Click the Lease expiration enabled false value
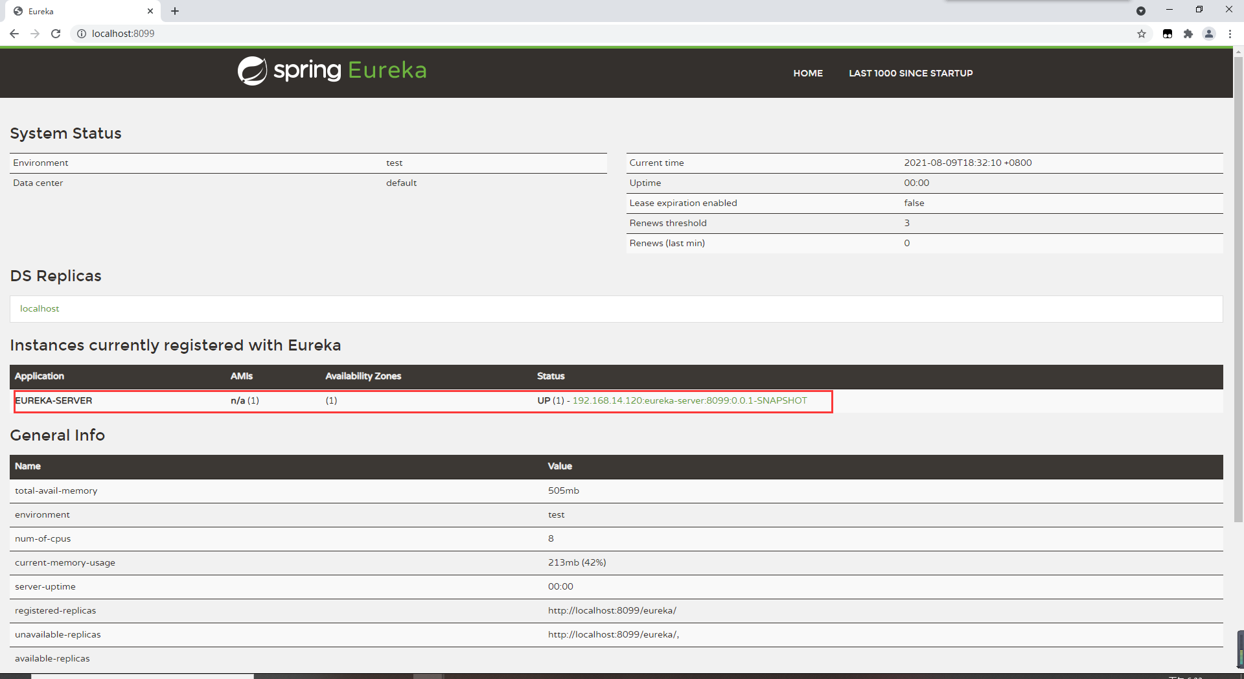Image resolution: width=1244 pixels, height=679 pixels. [914, 203]
